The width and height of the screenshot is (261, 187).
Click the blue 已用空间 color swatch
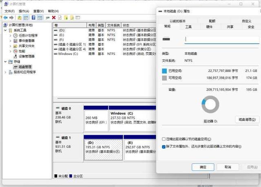tap(164, 70)
